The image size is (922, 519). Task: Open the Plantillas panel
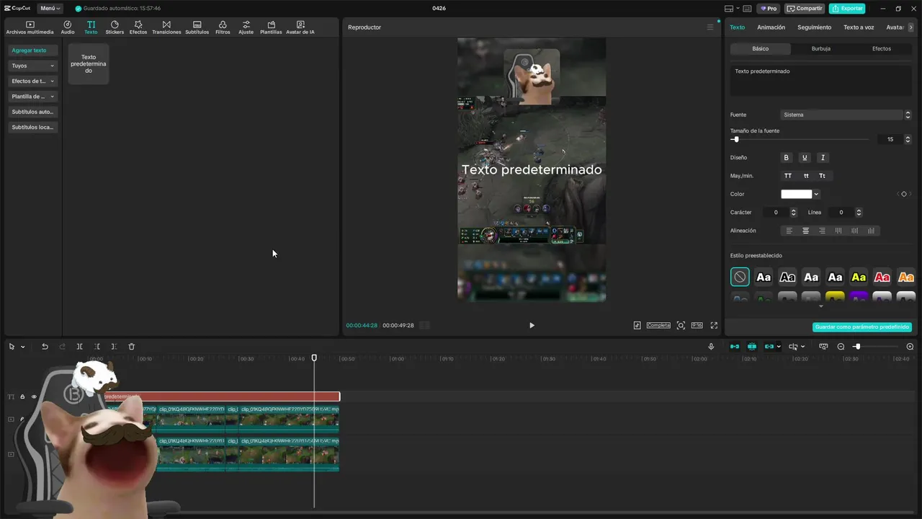271,27
